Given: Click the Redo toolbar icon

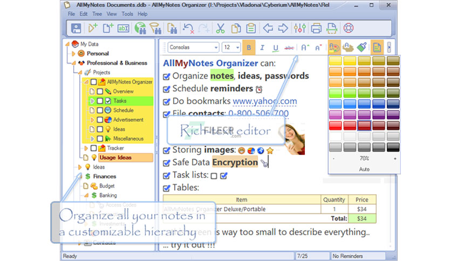Looking at the screenshot, I should tap(203, 28).
